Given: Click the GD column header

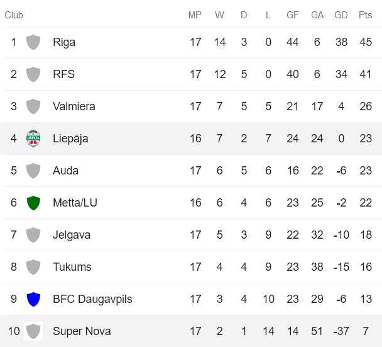Looking at the screenshot, I should pyautogui.click(x=341, y=15).
